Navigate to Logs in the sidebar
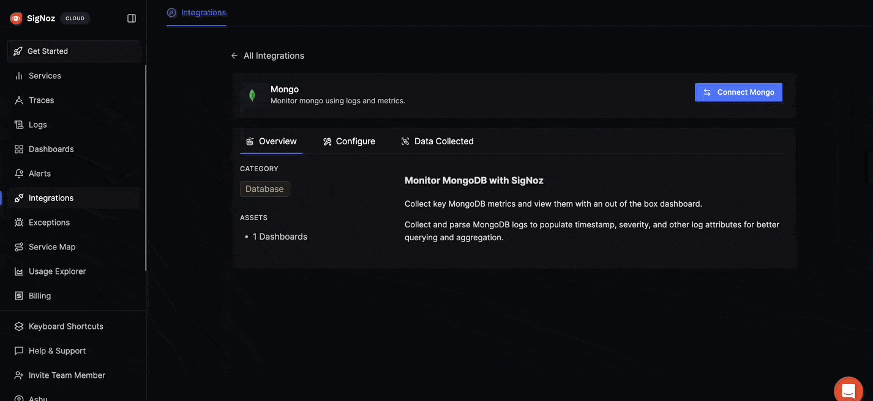The image size is (873, 401). [x=74, y=125]
